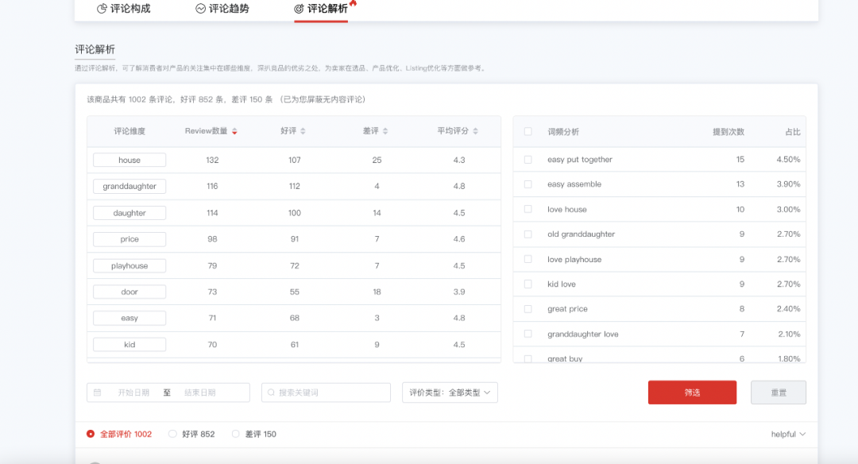This screenshot has height=464, width=858.
Task: Switch to the 评论趋势 tab
Action: 225,9
